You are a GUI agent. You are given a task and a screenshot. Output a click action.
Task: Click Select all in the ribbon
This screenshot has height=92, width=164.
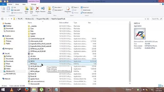(85, 7)
